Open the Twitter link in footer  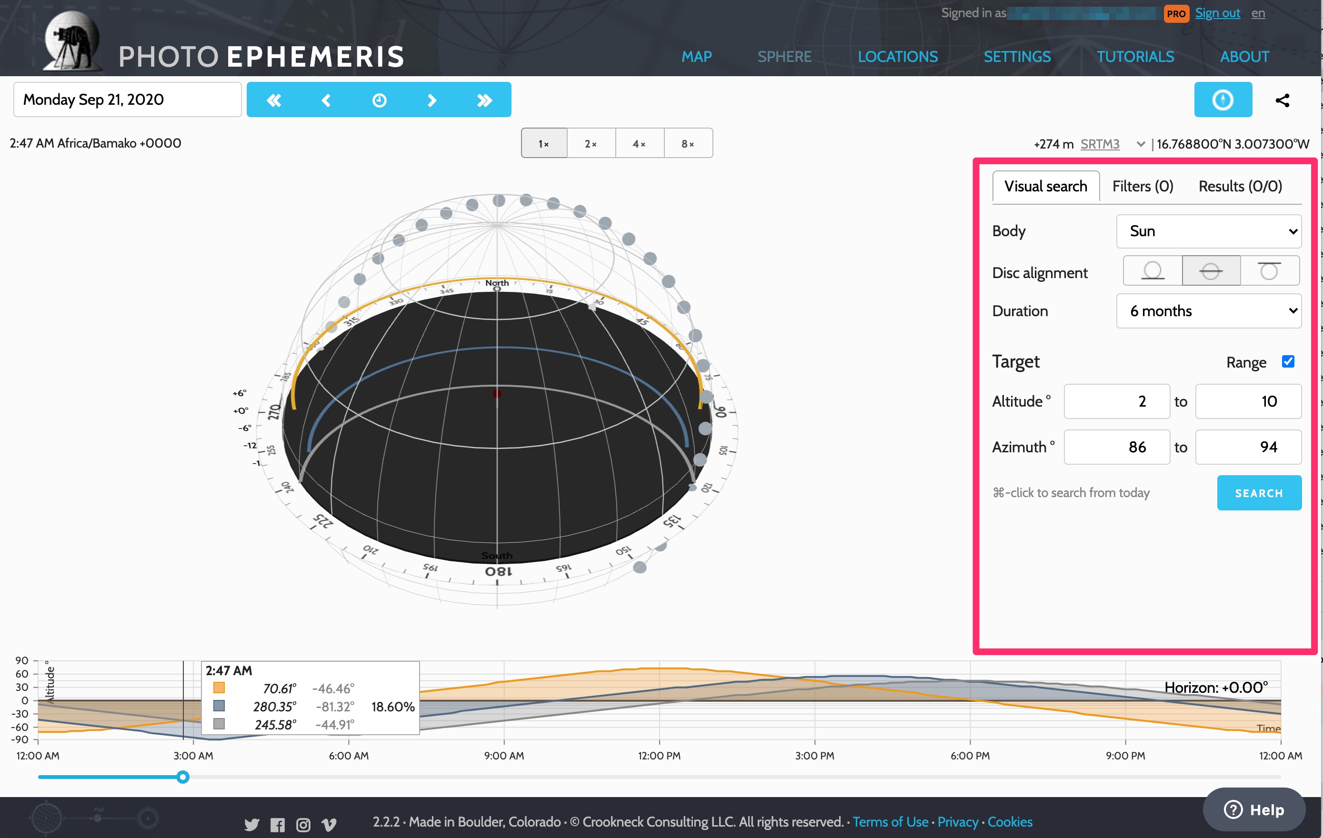click(251, 824)
